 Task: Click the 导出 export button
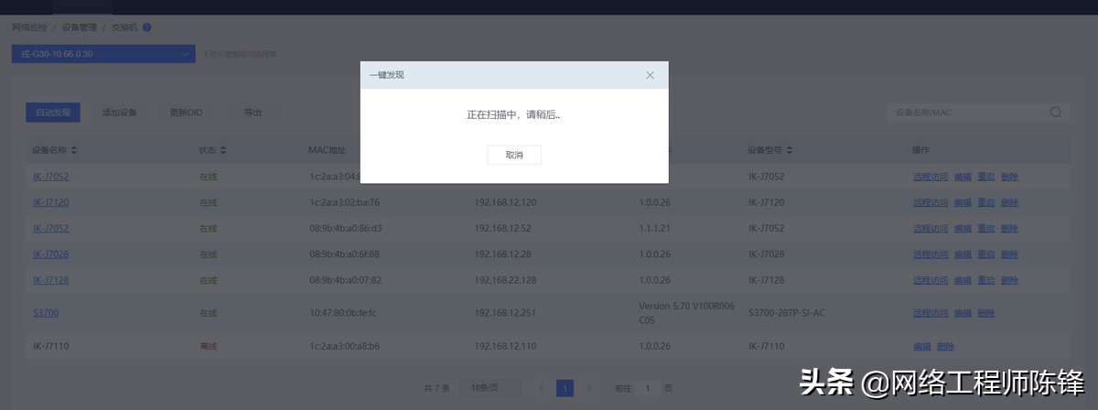tap(253, 113)
